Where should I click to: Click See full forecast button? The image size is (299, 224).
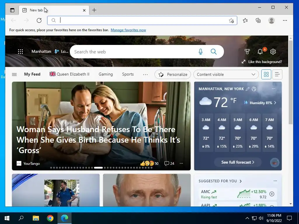click(238, 162)
